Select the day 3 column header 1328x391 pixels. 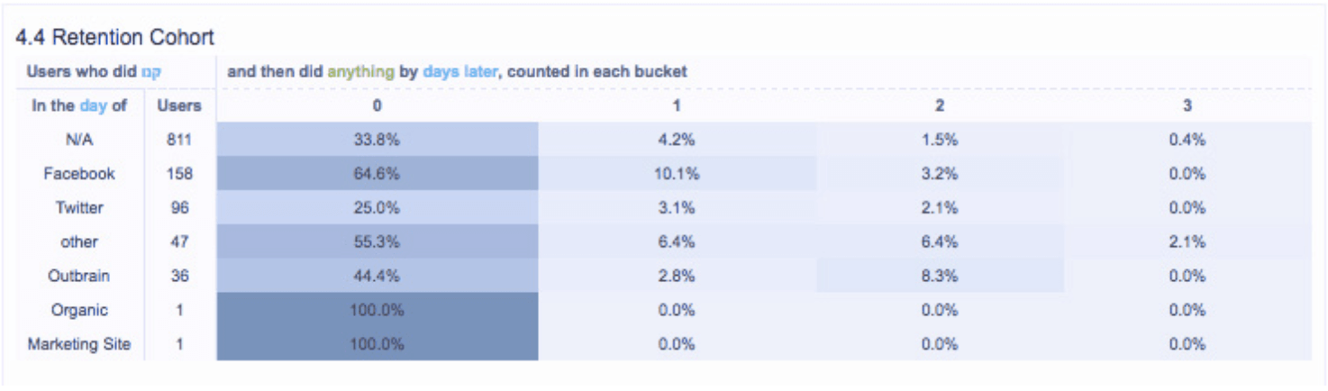point(1187,105)
